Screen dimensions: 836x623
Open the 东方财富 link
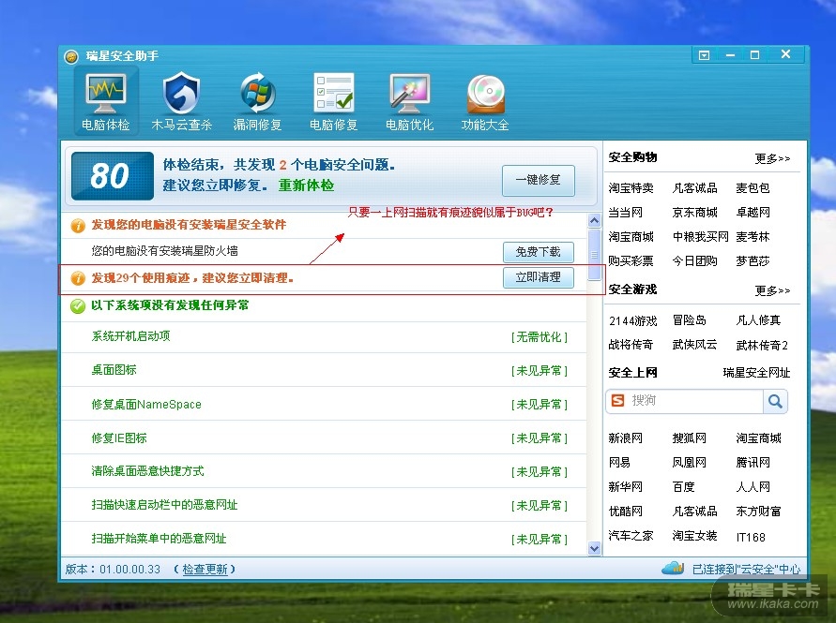(758, 512)
